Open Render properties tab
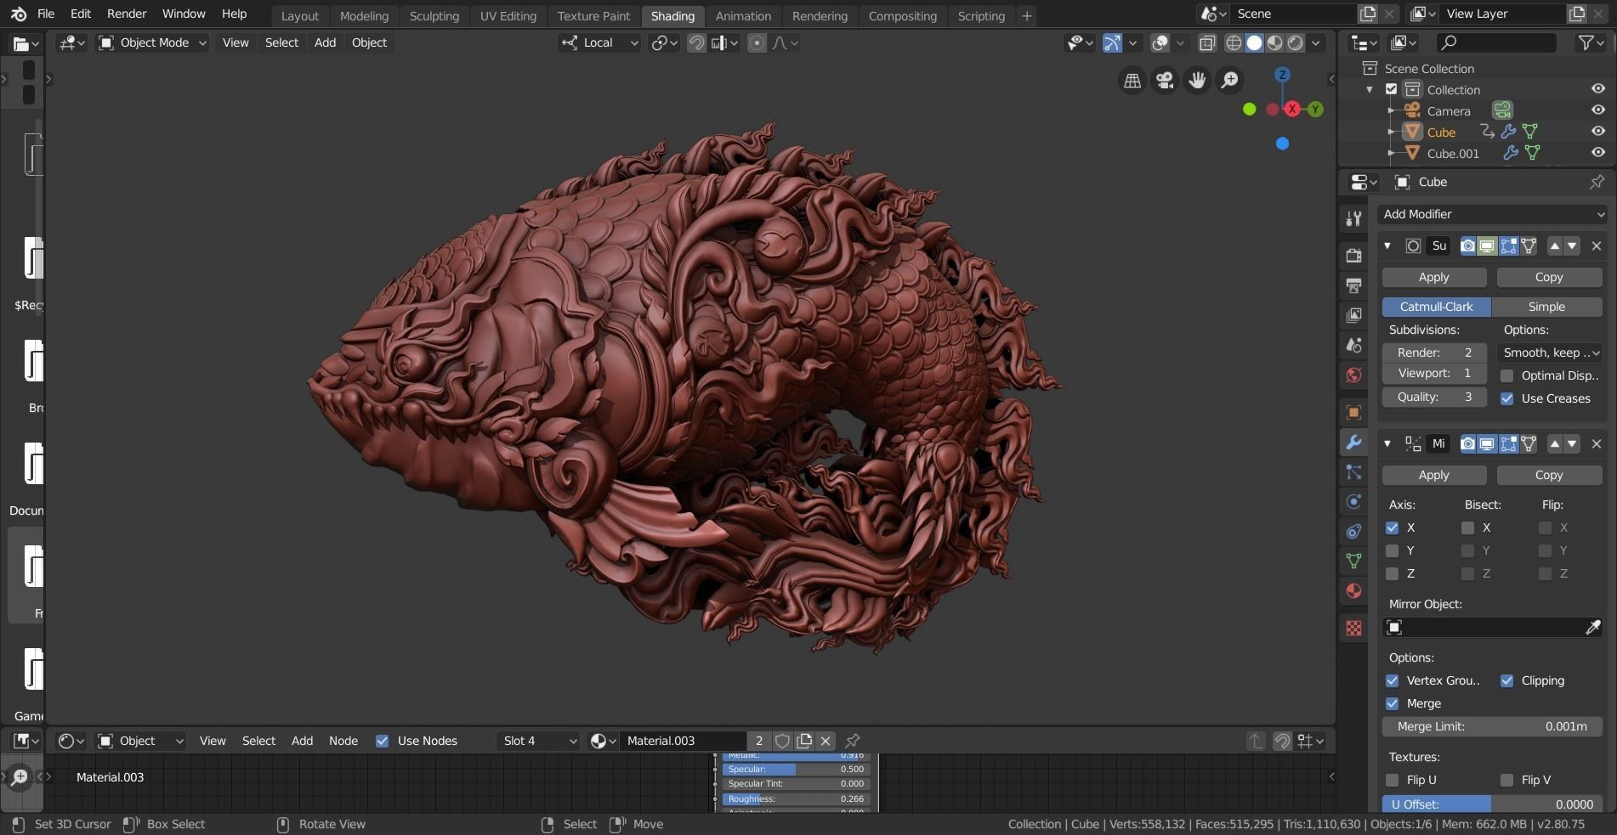Image resolution: width=1617 pixels, height=835 pixels. (1353, 255)
